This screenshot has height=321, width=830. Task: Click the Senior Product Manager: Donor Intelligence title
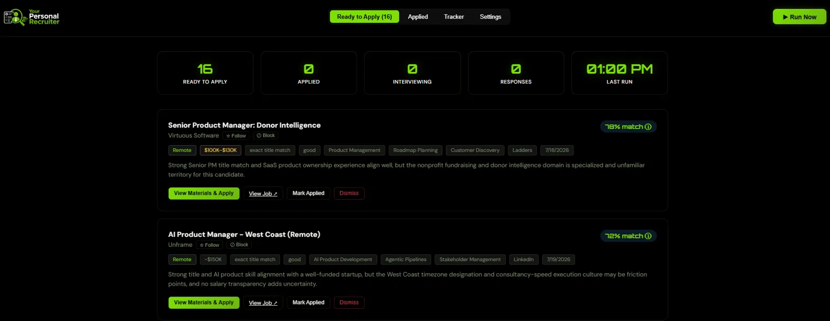[244, 126]
